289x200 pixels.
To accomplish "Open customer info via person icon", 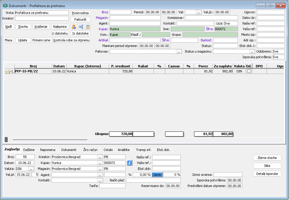I will [x=74, y=27].
